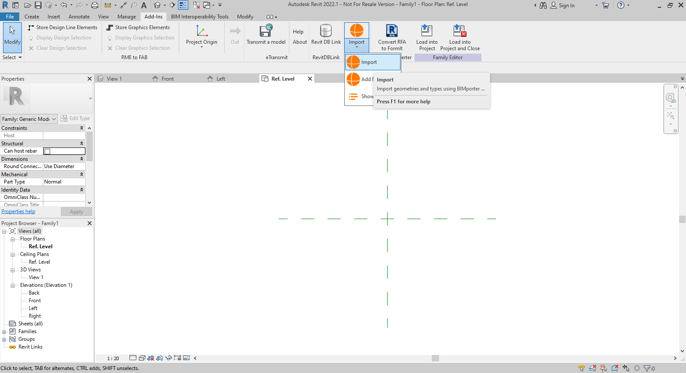Click the About button
Viewport: 686px width, 373px height.
click(300, 42)
